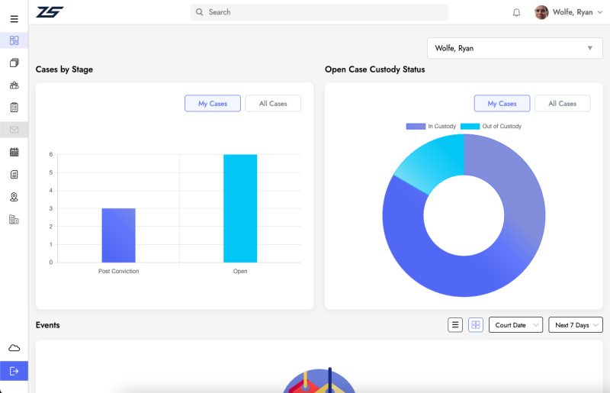This screenshot has width=610, height=393.
Task: Switch Events to list view
Action: 455,325
